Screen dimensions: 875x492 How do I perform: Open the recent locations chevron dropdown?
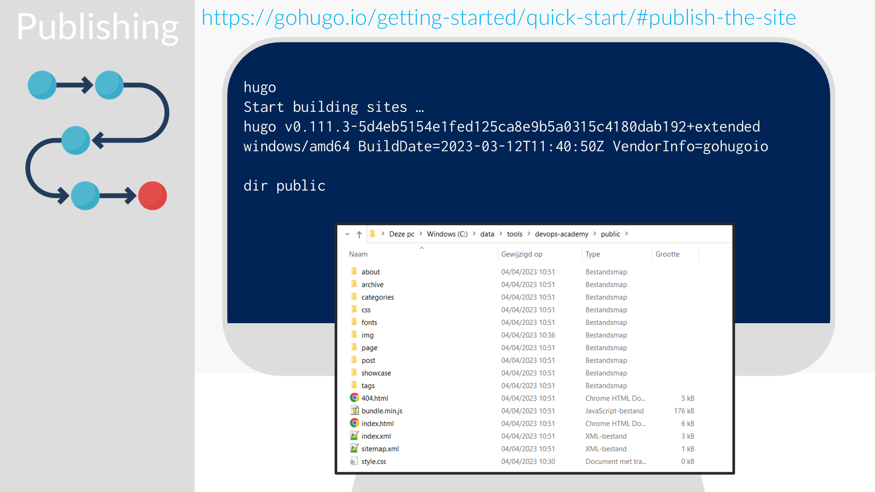(347, 234)
